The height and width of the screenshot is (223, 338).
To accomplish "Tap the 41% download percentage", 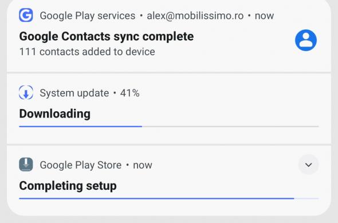I will (x=130, y=93).
